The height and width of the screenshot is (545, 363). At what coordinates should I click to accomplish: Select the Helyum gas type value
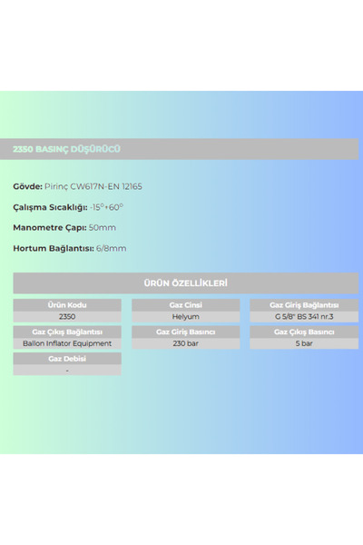(x=185, y=317)
